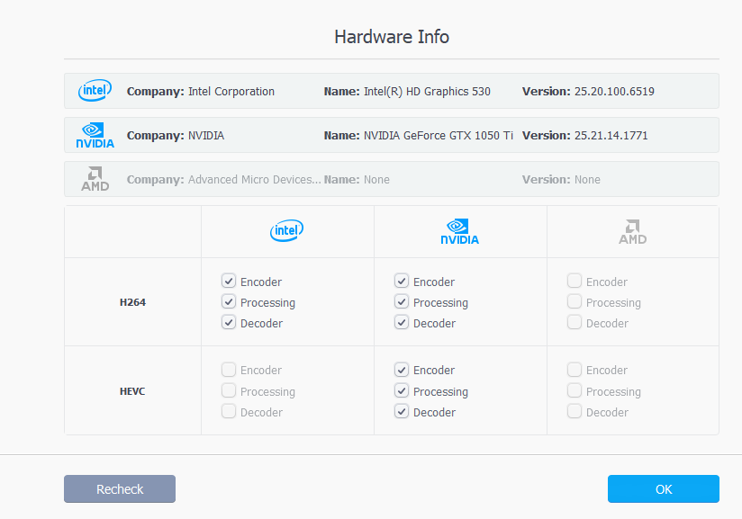Image resolution: width=742 pixels, height=519 pixels.
Task: Click the AMD logo in the Company row
Action: click(x=95, y=179)
